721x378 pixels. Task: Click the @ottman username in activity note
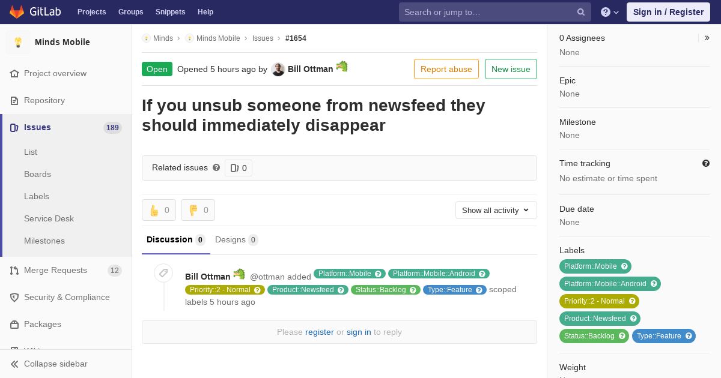[267, 277]
